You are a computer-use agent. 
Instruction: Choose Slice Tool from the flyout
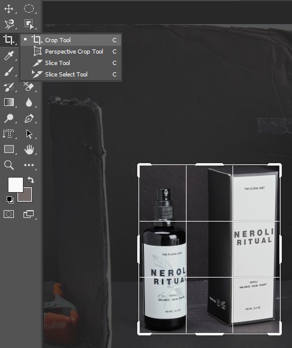(x=71, y=63)
